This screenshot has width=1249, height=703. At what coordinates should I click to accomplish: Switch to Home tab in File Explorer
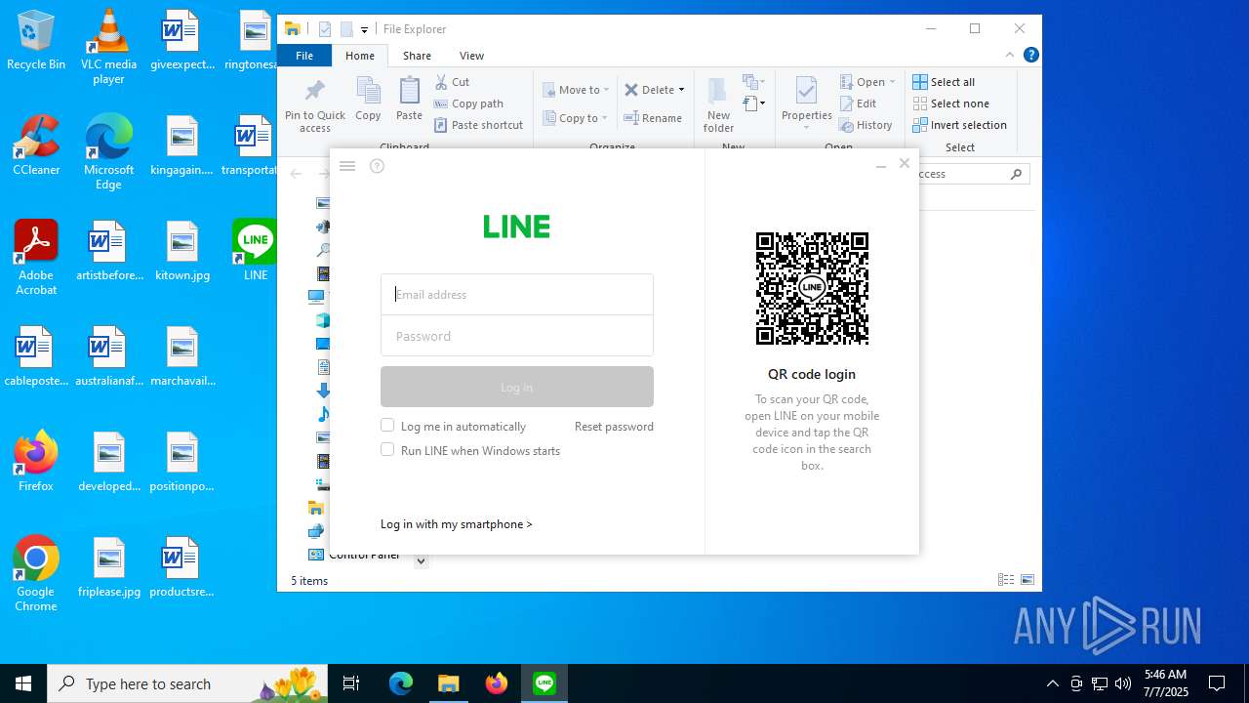tap(360, 56)
